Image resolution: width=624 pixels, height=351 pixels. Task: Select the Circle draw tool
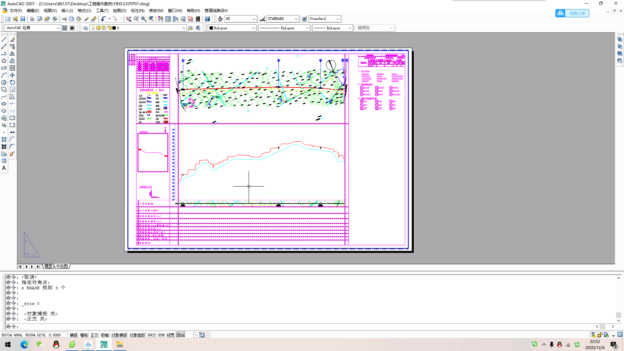(4, 82)
